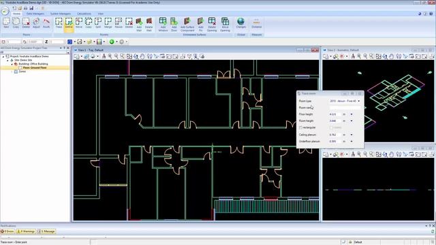
Task: Click the Delete room tool
Action: coord(129,23)
